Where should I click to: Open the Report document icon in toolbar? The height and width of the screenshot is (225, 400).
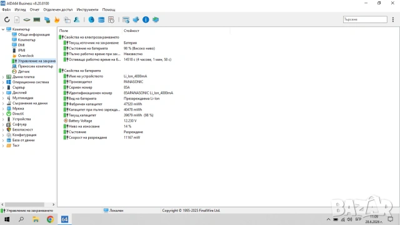tap(17, 19)
